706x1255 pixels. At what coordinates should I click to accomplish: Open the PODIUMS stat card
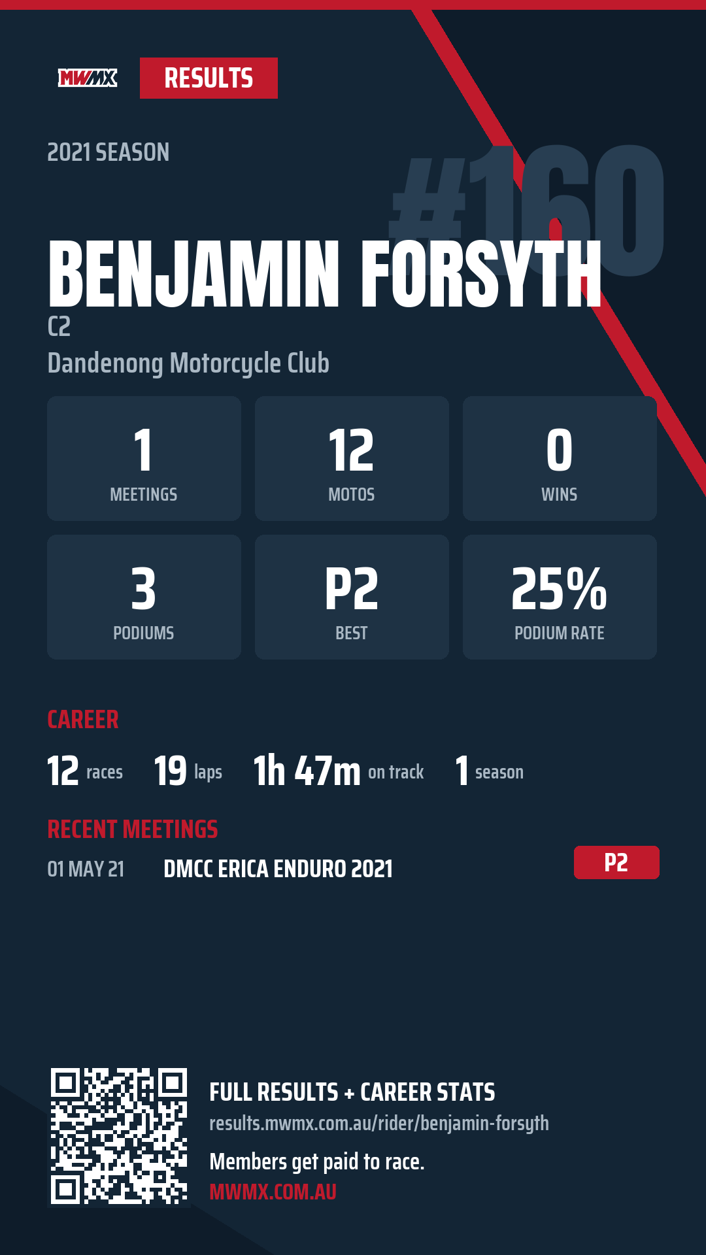(144, 597)
